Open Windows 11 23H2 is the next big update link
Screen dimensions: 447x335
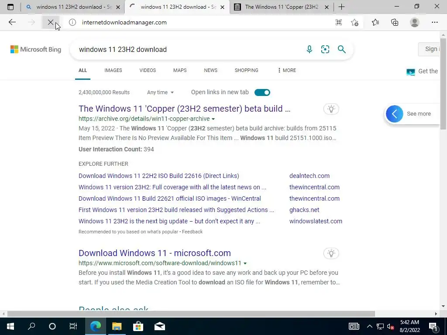tap(169, 221)
